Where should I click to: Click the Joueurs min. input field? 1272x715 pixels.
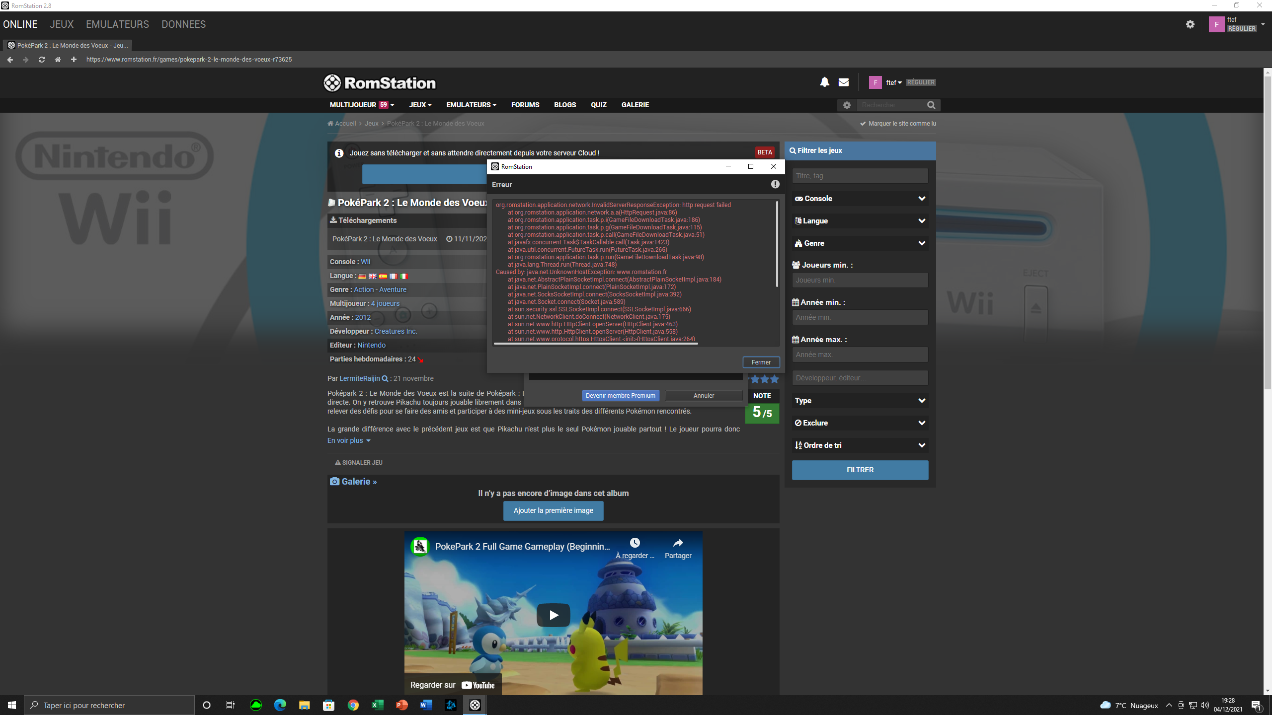pyautogui.click(x=860, y=280)
